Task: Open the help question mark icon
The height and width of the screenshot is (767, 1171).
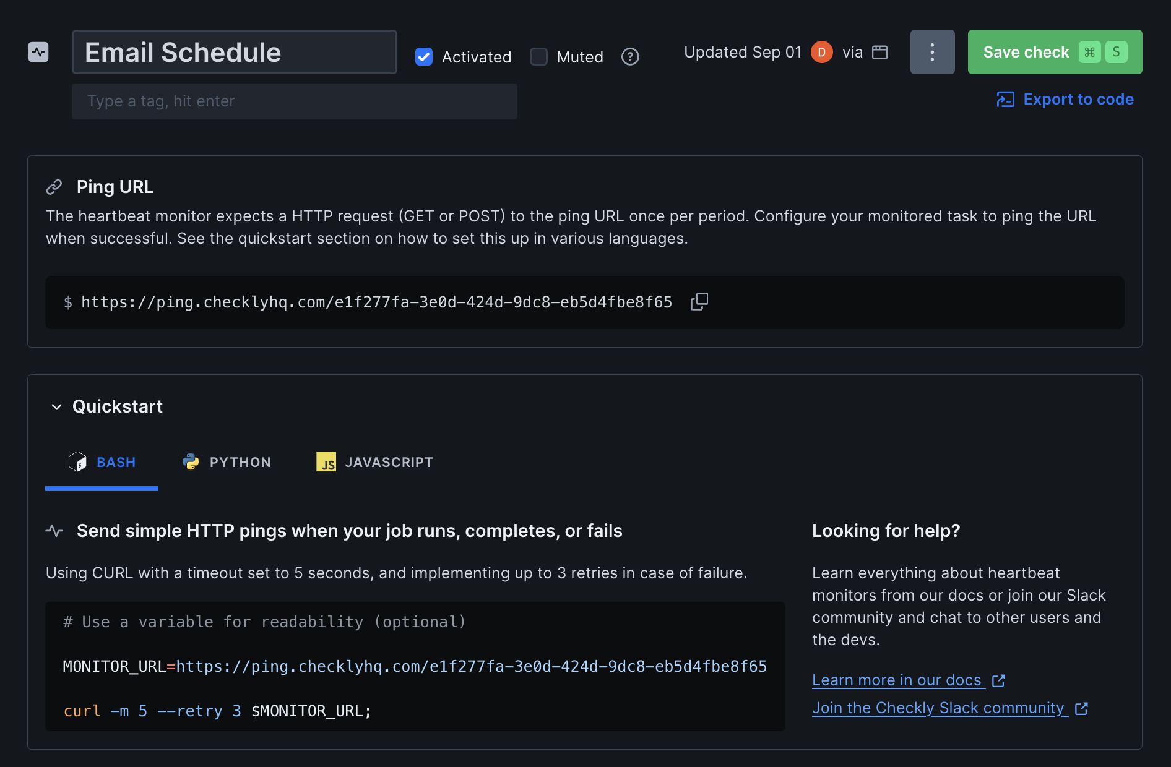Action: click(x=630, y=56)
